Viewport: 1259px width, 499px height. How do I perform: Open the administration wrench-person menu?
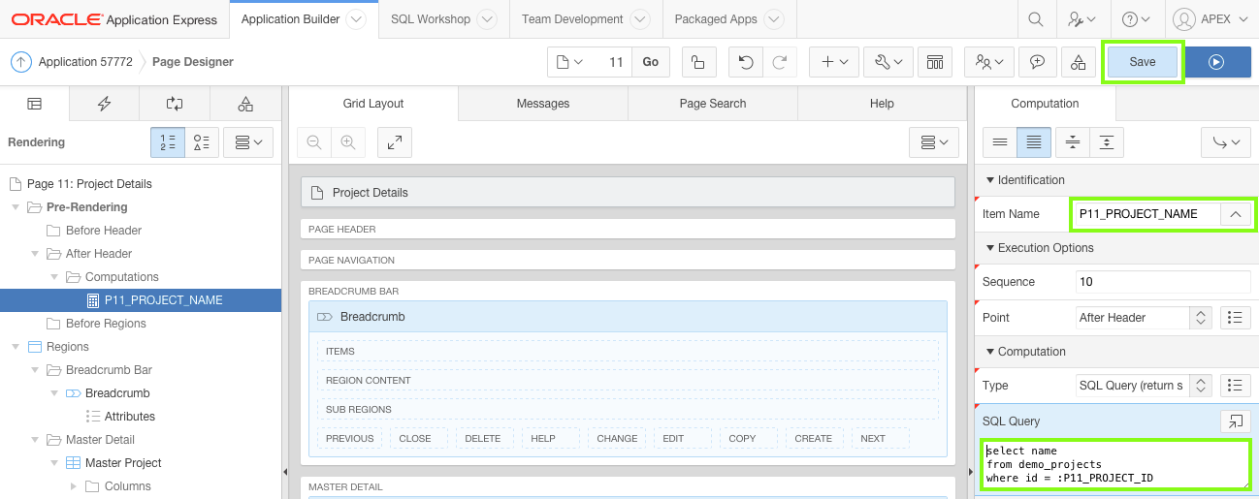[x=1082, y=19]
